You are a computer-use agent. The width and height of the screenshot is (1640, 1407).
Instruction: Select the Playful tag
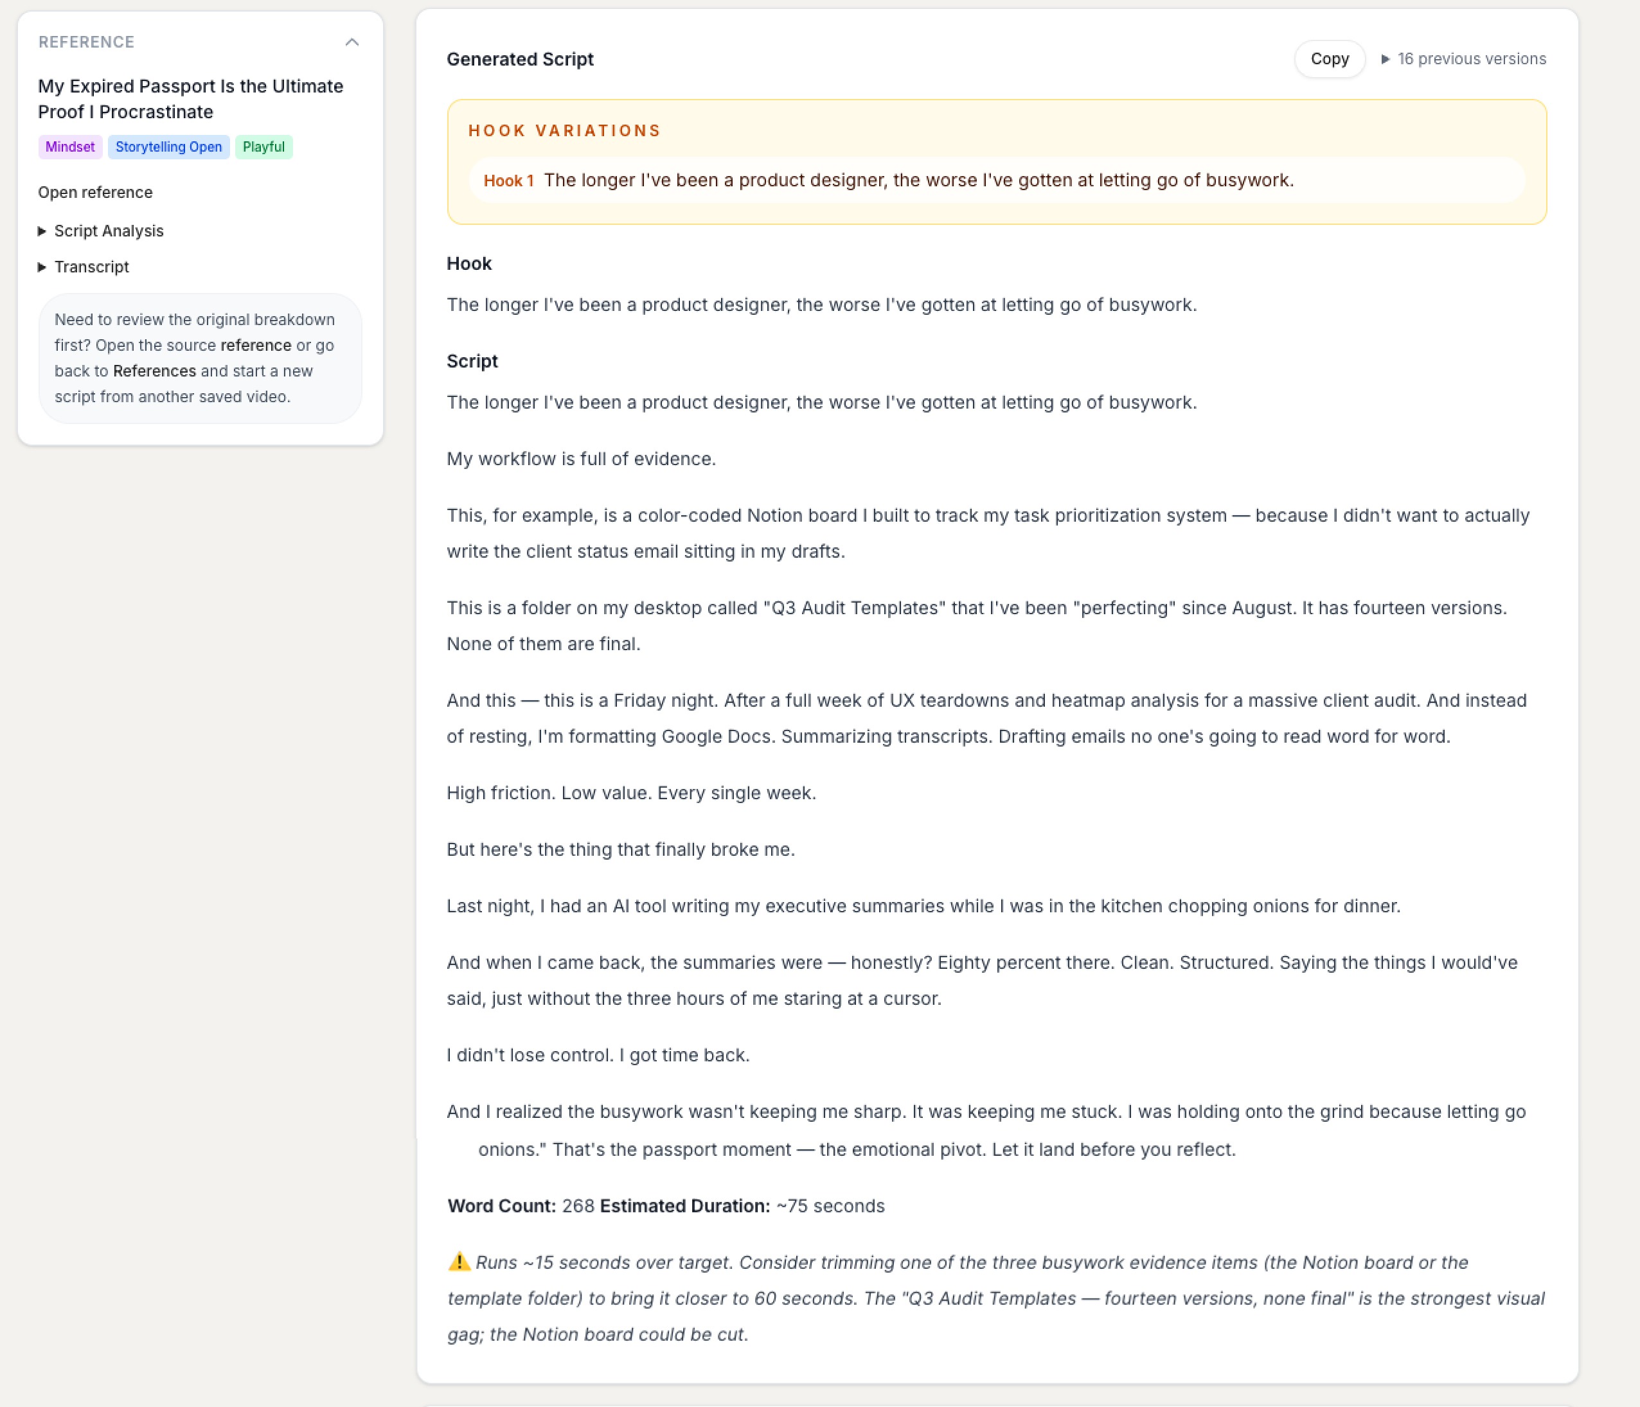coord(263,147)
